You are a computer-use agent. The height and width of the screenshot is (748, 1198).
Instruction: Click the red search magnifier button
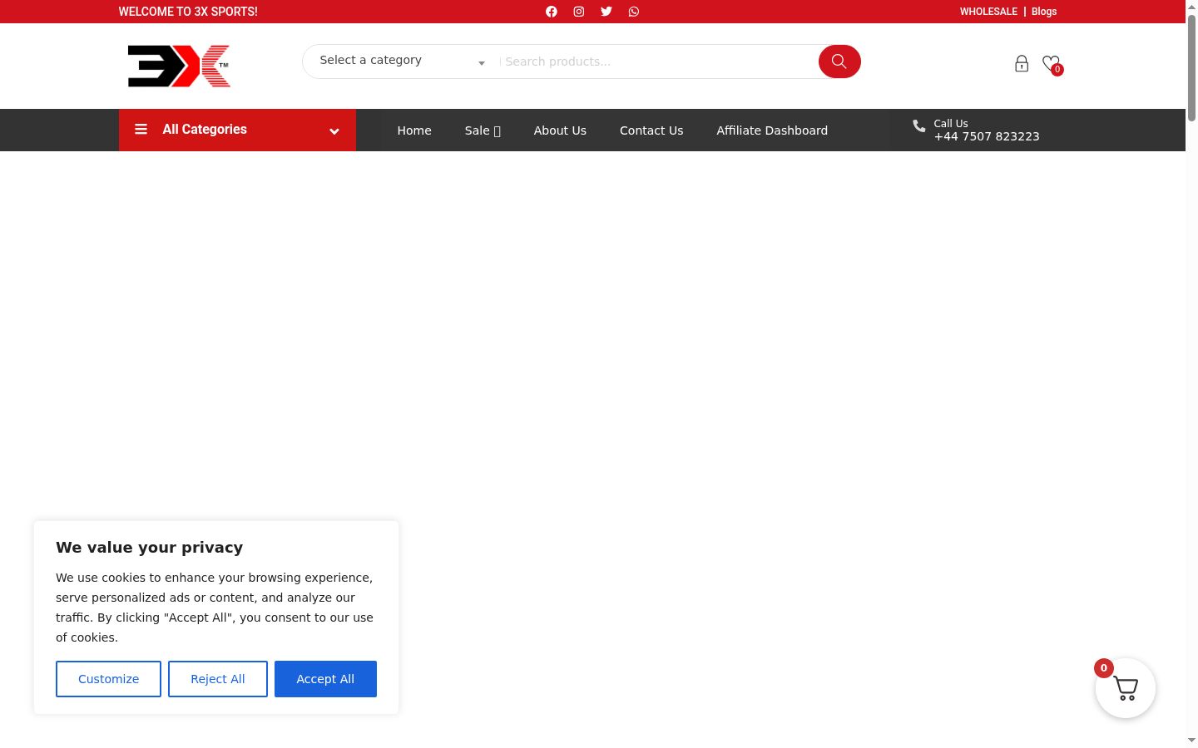tap(839, 62)
